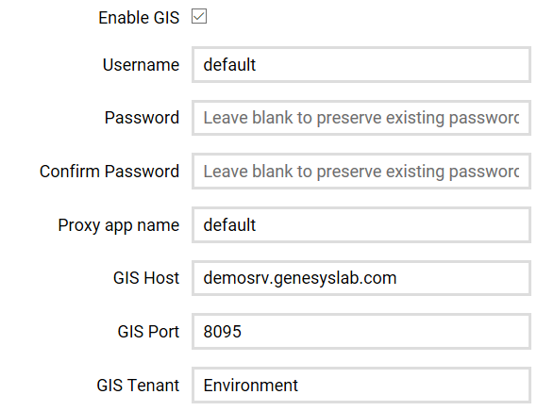Click the Password label

[x=142, y=118]
